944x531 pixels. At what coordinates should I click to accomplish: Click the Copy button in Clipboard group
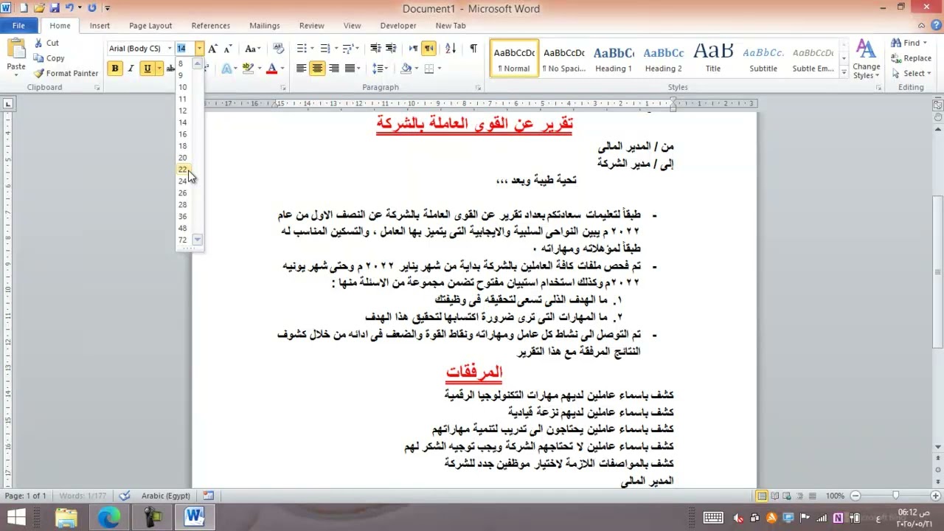pos(49,58)
